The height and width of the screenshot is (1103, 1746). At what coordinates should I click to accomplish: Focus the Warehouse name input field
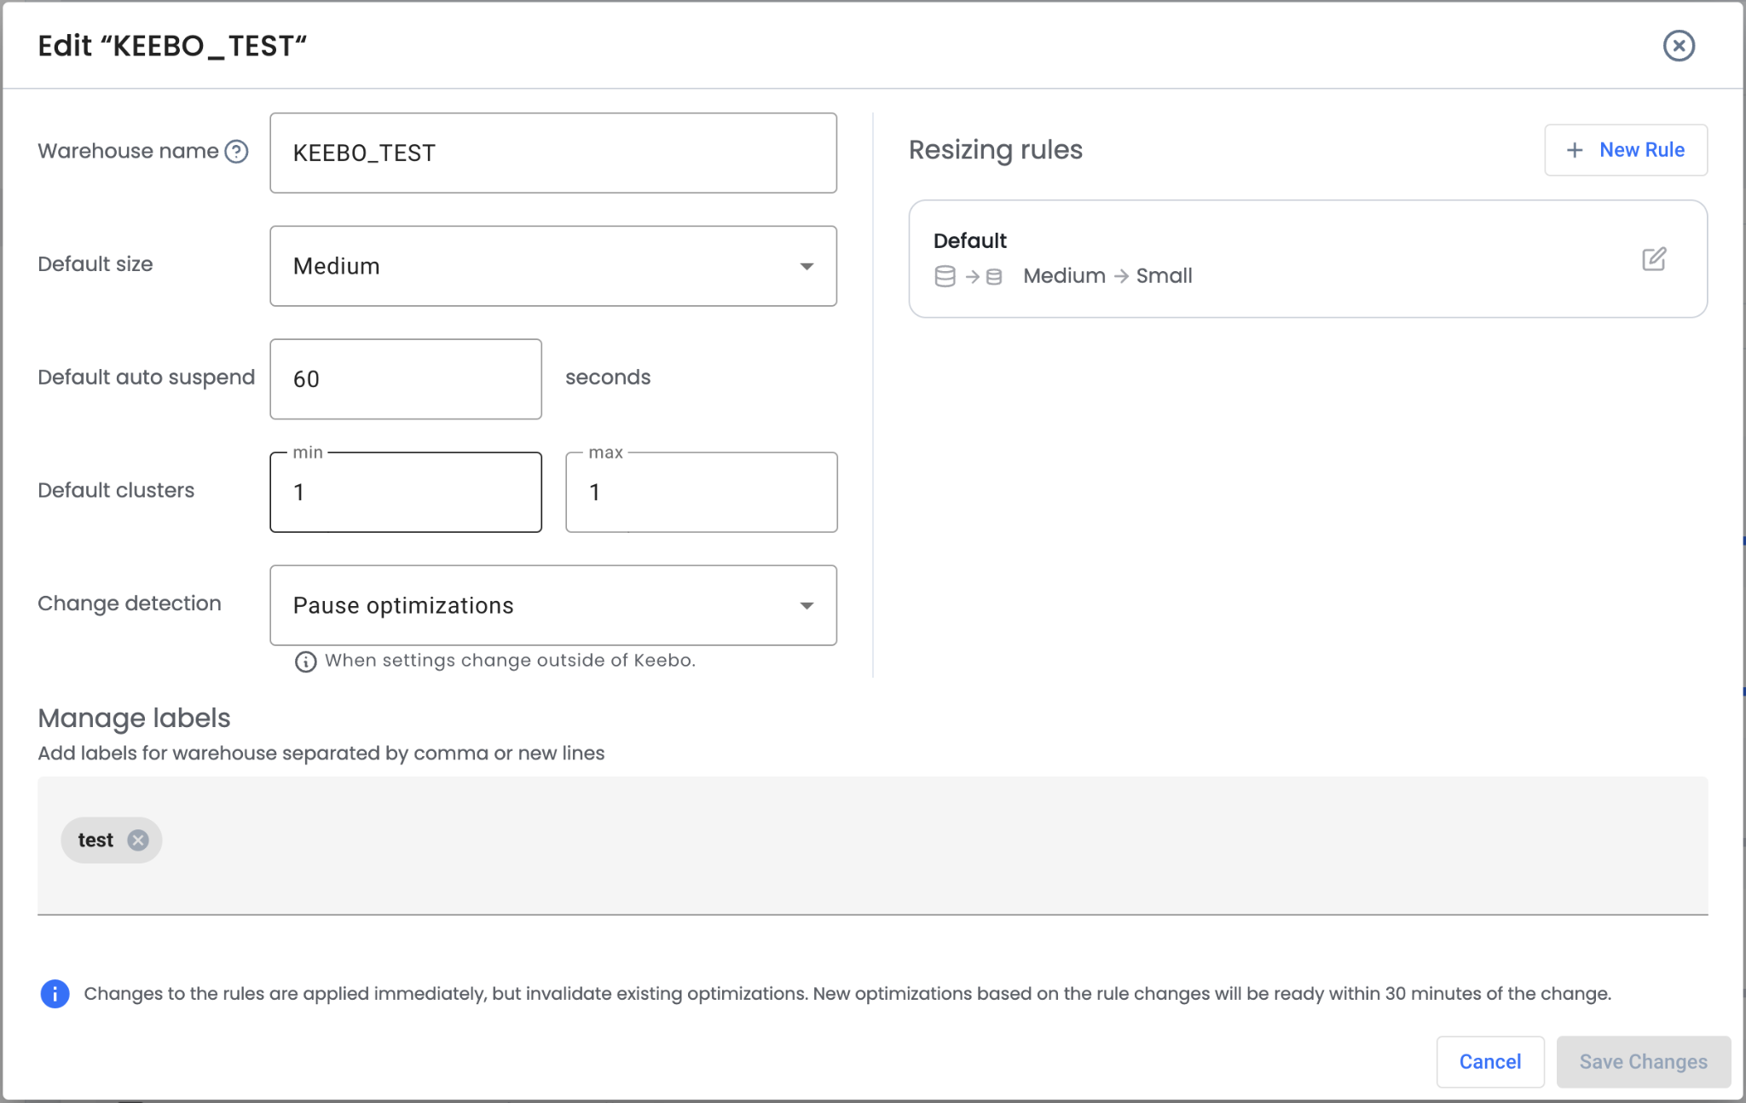coord(552,153)
